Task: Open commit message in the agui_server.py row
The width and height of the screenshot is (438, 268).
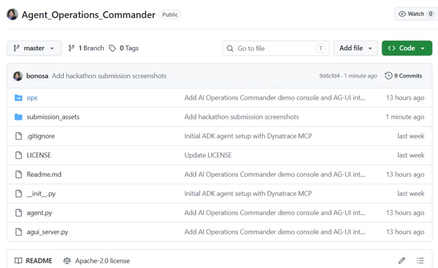Action: tap(274, 232)
